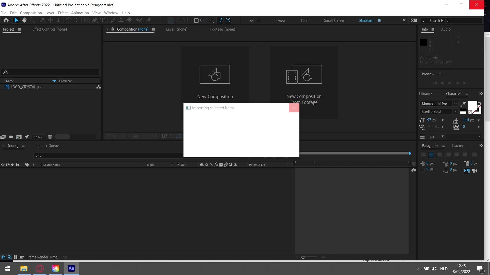
Task: Open After Effects from Windows taskbar
Action: [x=71, y=268]
